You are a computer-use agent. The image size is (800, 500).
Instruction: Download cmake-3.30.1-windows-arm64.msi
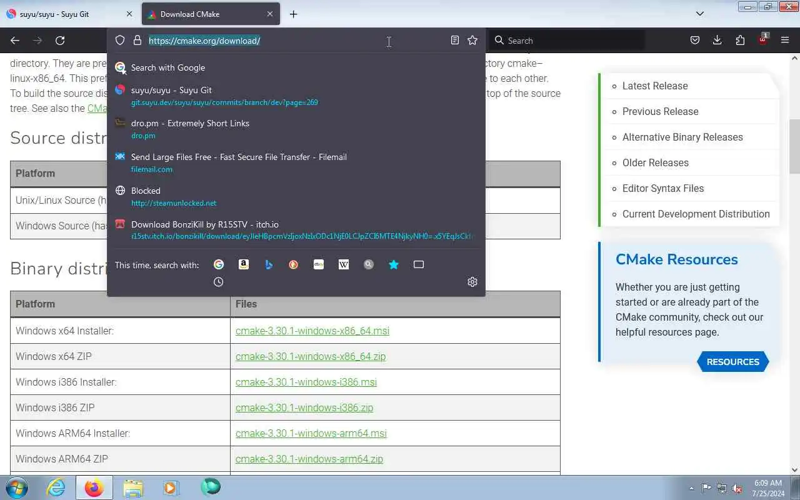[x=311, y=433]
